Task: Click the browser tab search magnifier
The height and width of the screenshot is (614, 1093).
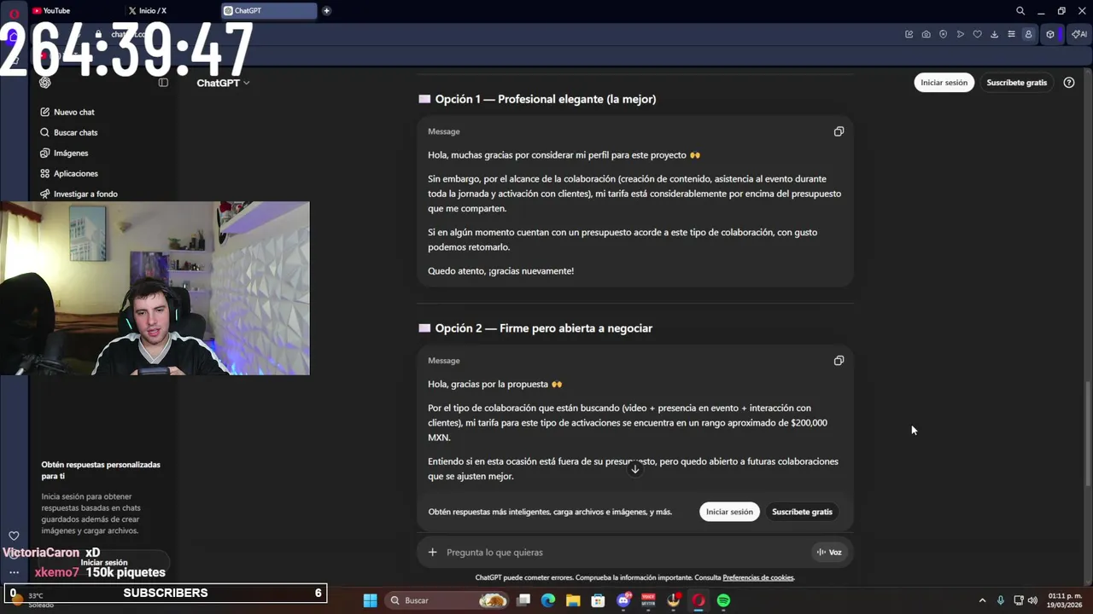Action: click(x=1020, y=11)
